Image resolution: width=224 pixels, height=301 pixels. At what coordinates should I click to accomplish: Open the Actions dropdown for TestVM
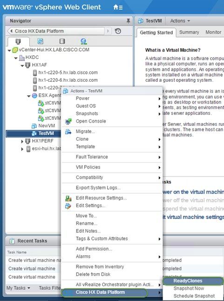(x=180, y=21)
